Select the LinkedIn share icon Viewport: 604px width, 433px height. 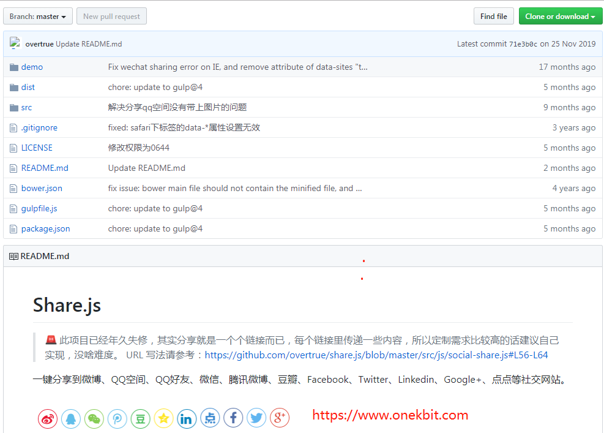pos(187,418)
